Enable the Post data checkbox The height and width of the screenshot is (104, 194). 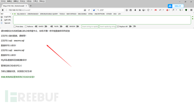15,26
